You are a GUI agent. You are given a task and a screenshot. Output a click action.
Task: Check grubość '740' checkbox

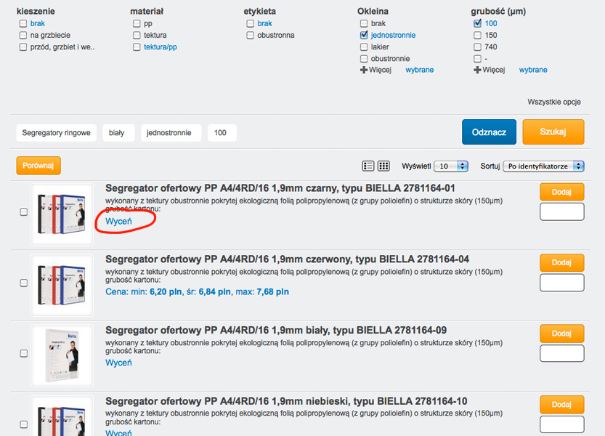[x=477, y=47]
